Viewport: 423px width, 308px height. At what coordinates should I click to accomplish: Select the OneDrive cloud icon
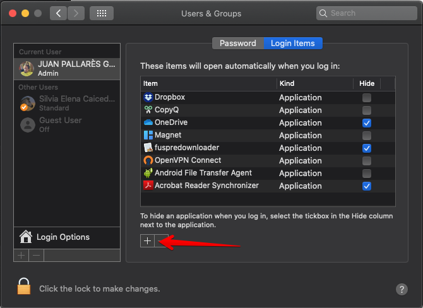(148, 122)
